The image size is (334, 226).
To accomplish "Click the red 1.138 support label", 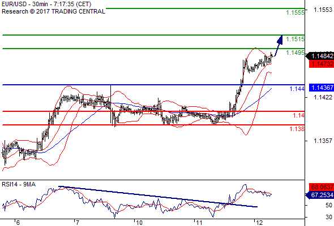I will coord(297,129).
